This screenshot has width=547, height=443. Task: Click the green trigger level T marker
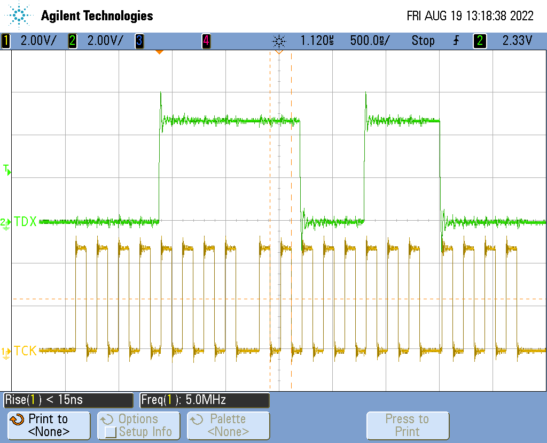(x=6, y=170)
